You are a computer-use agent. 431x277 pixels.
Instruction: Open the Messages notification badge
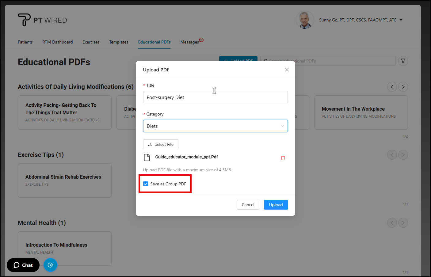[201, 40]
